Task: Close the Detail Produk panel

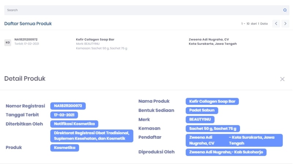Action: coord(282,79)
